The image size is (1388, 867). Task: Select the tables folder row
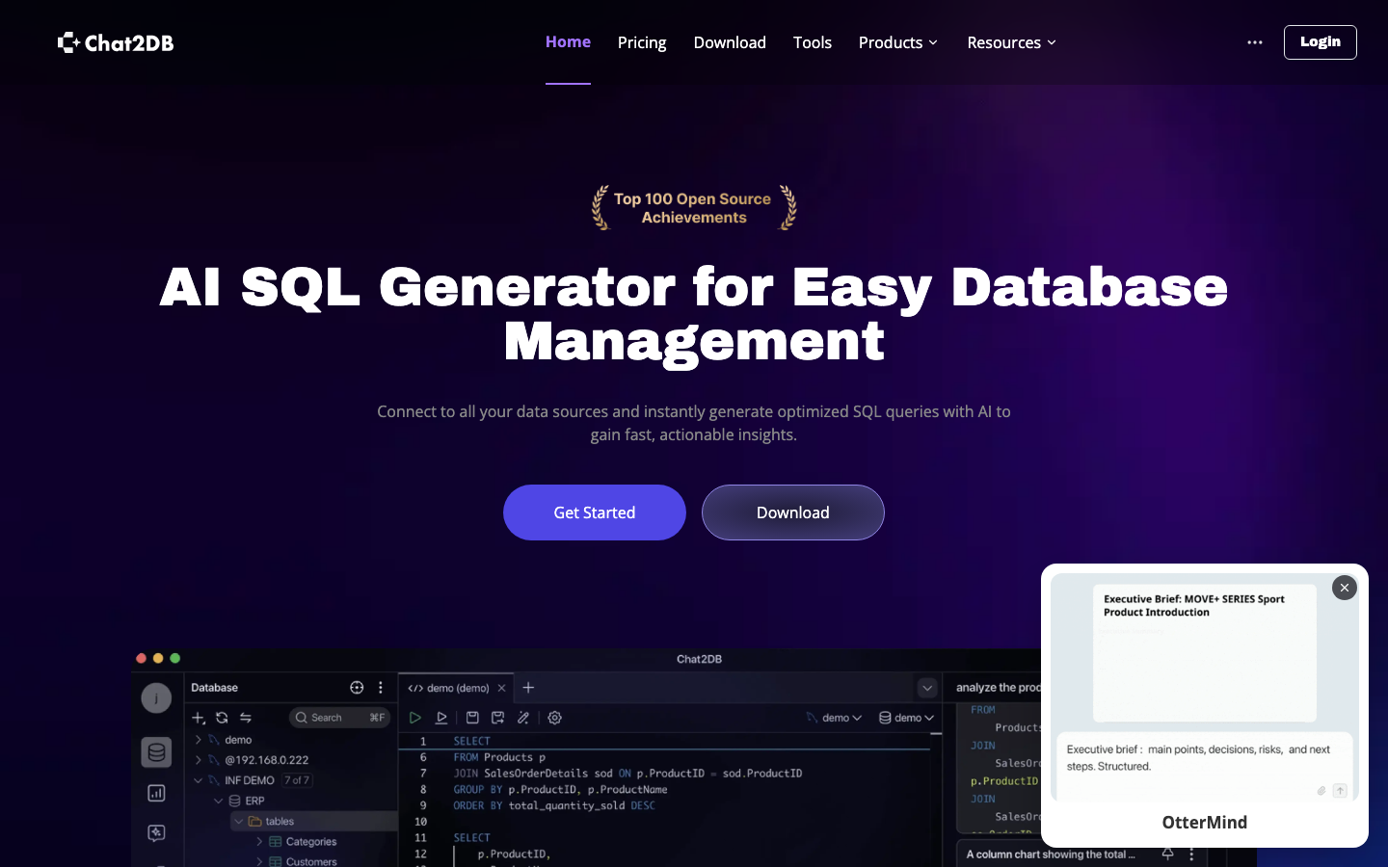(314, 821)
